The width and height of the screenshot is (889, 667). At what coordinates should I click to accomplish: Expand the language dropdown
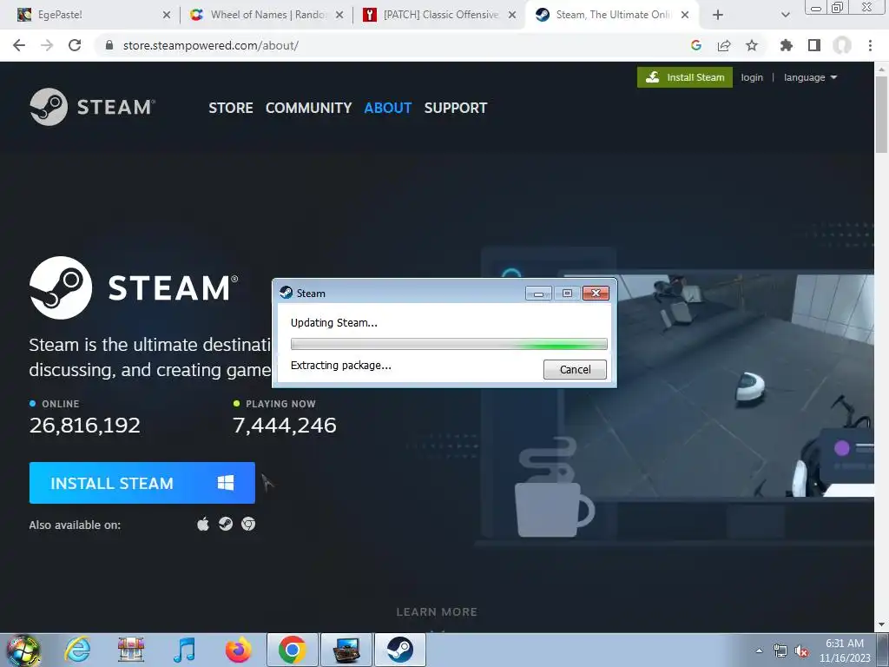(810, 77)
